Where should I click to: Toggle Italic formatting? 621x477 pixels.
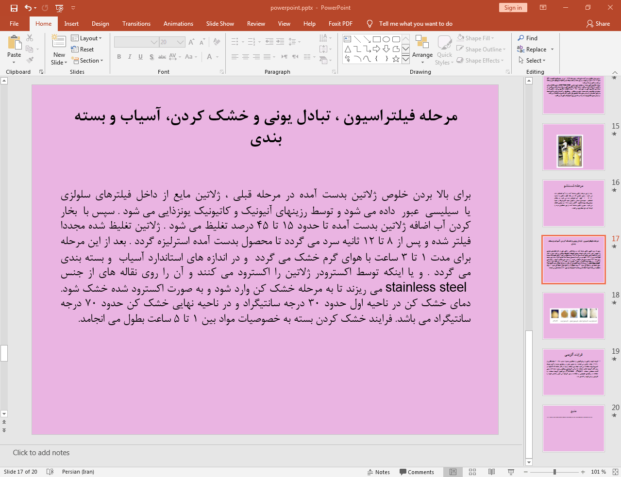tap(130, 57)
